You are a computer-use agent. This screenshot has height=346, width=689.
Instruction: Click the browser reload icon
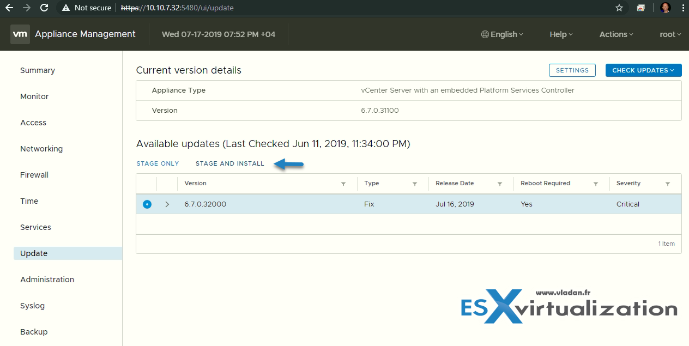point(44,8)
